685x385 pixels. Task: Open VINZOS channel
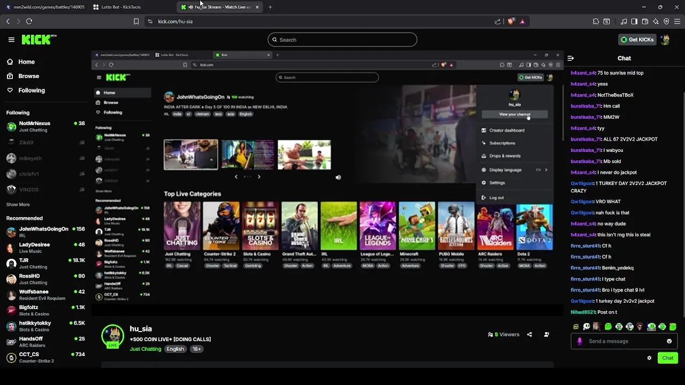tap(45, 189)
